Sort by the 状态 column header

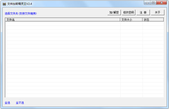coord(153,20)
